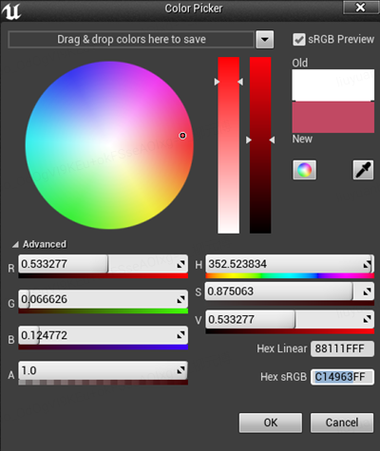Collapse the Advanced section triangle
Screen dimensions: 380x451
pyautogui.click(x=15, y=244)
